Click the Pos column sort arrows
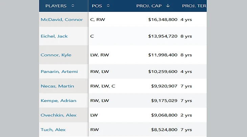 click(x=108, y=6)
